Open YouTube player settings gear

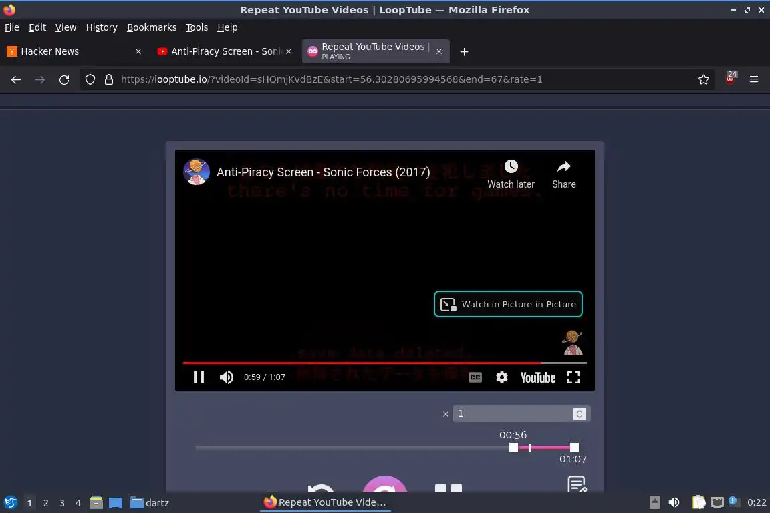[501, 377]
